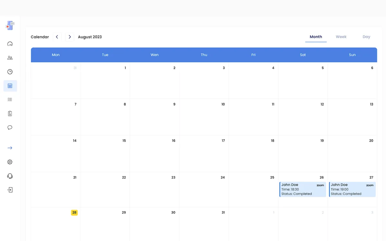Select date 31 in the last week

pyautogui.click(x=223, y=212)
